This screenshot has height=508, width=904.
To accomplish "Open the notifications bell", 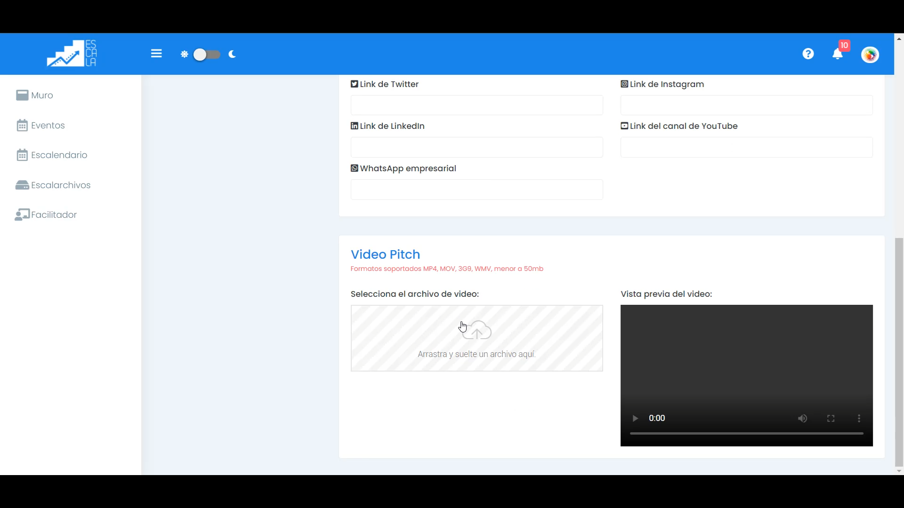I will 838,54.
